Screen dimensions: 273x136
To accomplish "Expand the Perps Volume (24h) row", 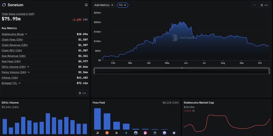I will (x=29, y=72).
